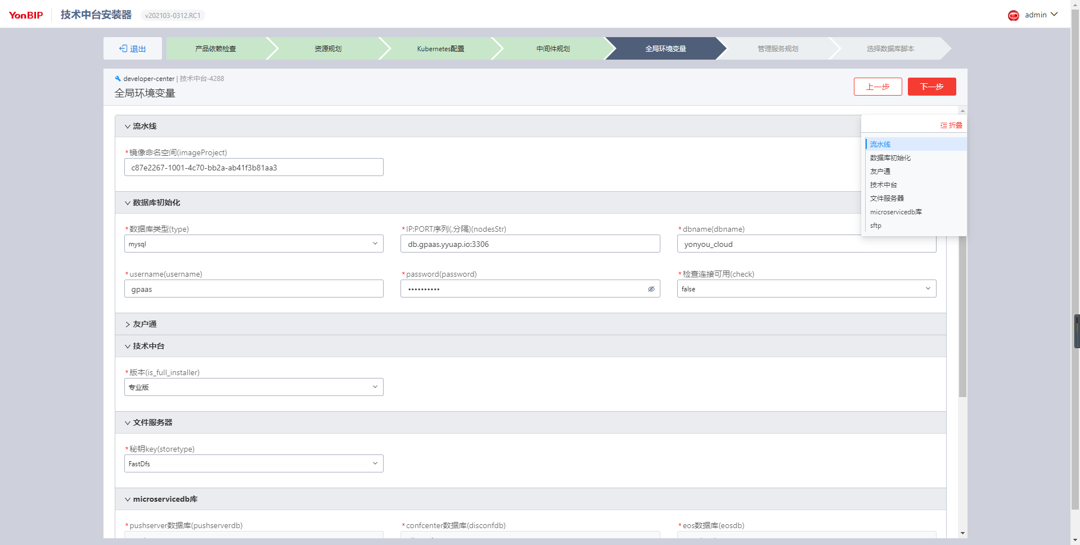This screenshot has height=545, width=1080.
Task: Open the 检查连接可用 check dropdown
Action: [x=807, y=289]
